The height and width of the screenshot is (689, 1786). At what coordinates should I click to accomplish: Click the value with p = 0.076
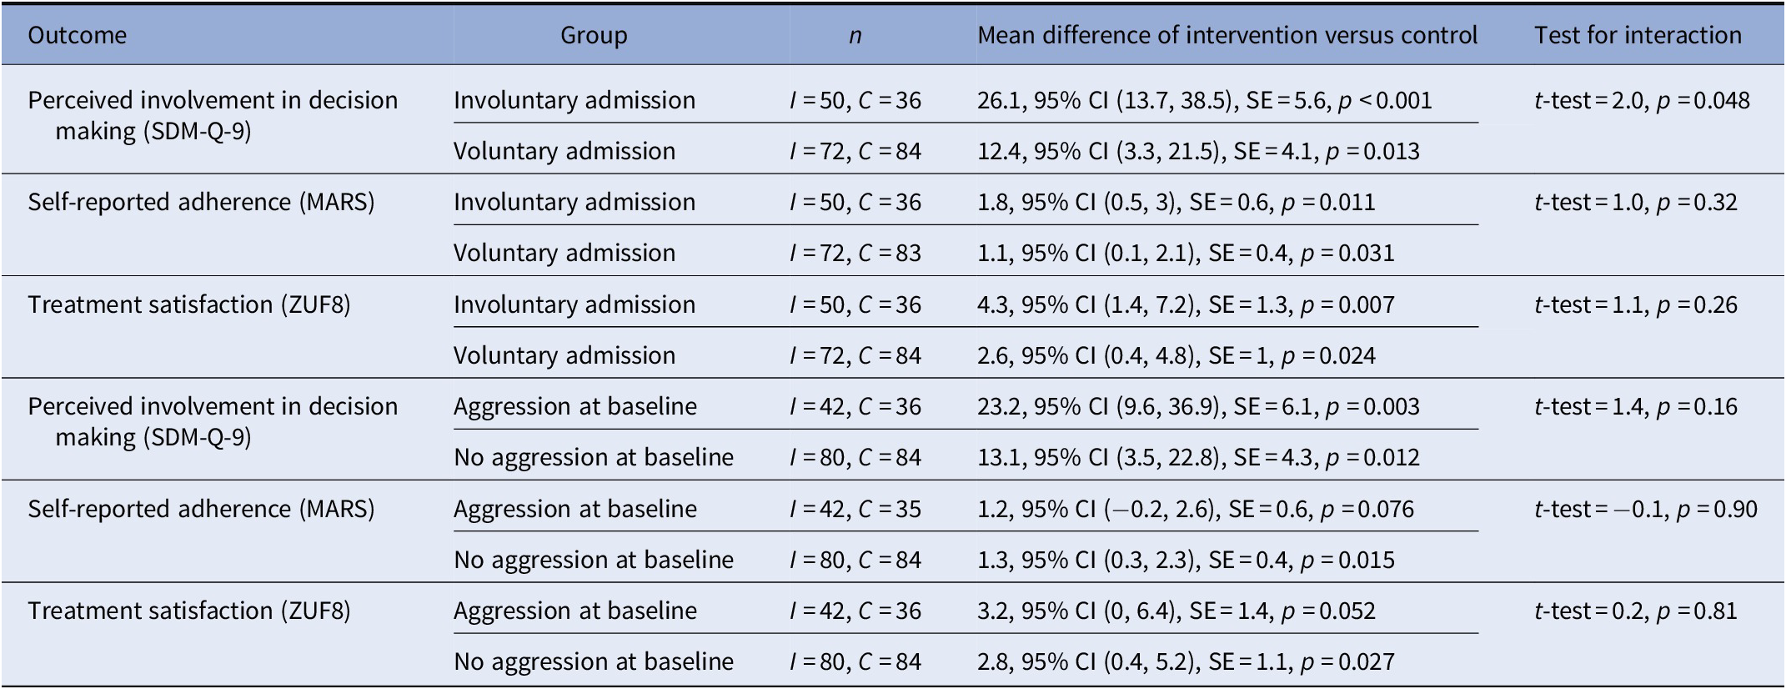1196,510
